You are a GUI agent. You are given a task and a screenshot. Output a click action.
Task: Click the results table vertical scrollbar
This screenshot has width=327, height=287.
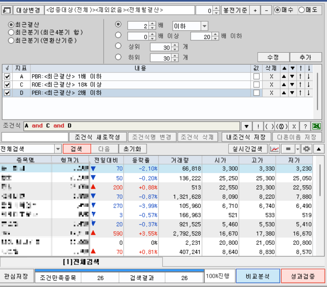320,180
